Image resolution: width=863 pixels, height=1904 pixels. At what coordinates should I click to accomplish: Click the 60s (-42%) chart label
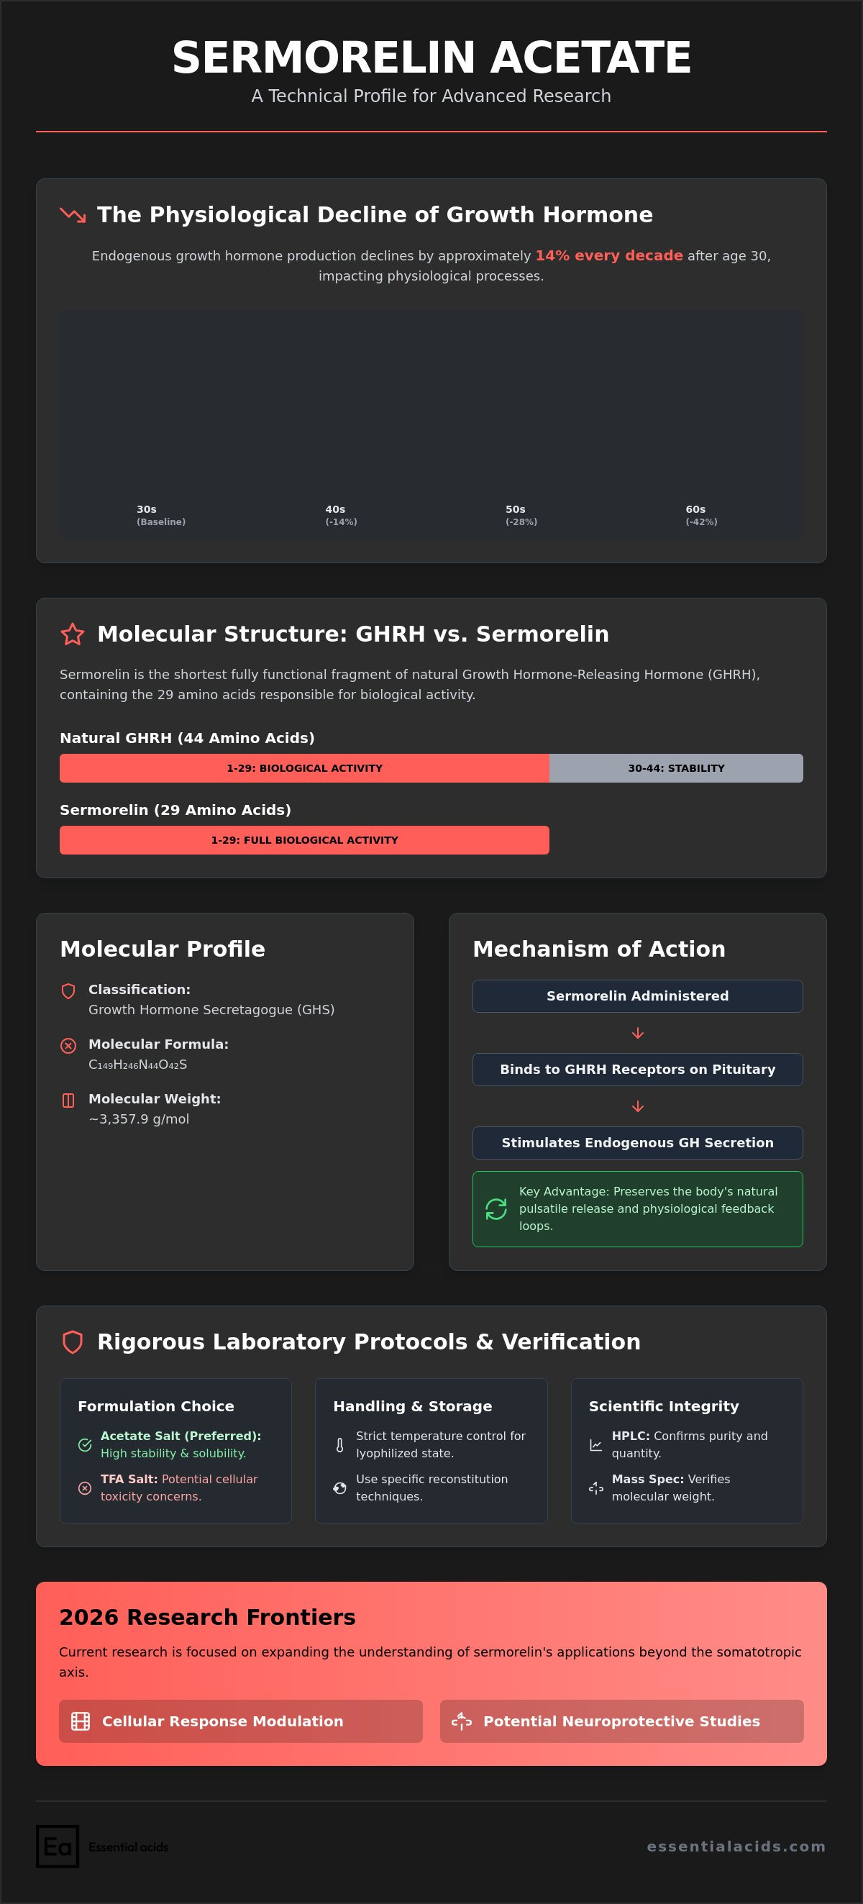click(x=701, y=515)
